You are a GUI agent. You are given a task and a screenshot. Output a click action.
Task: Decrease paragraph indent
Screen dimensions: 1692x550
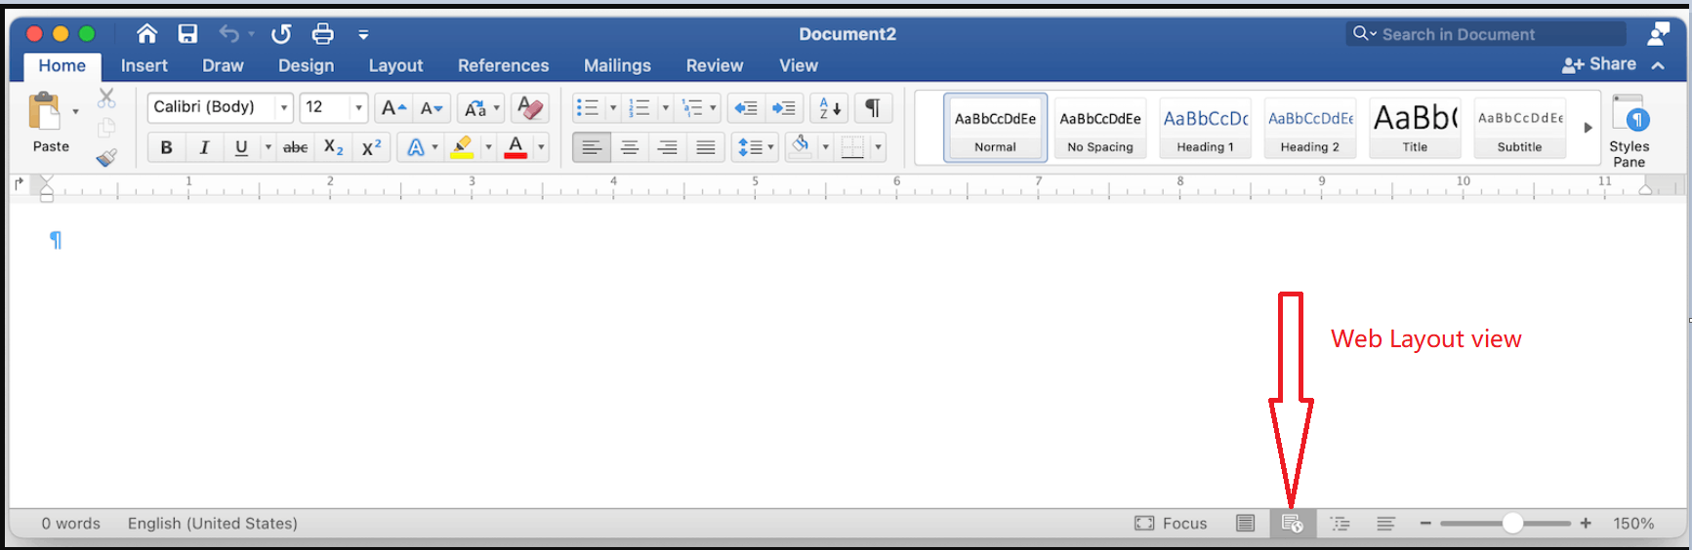(x=746, y=107)
